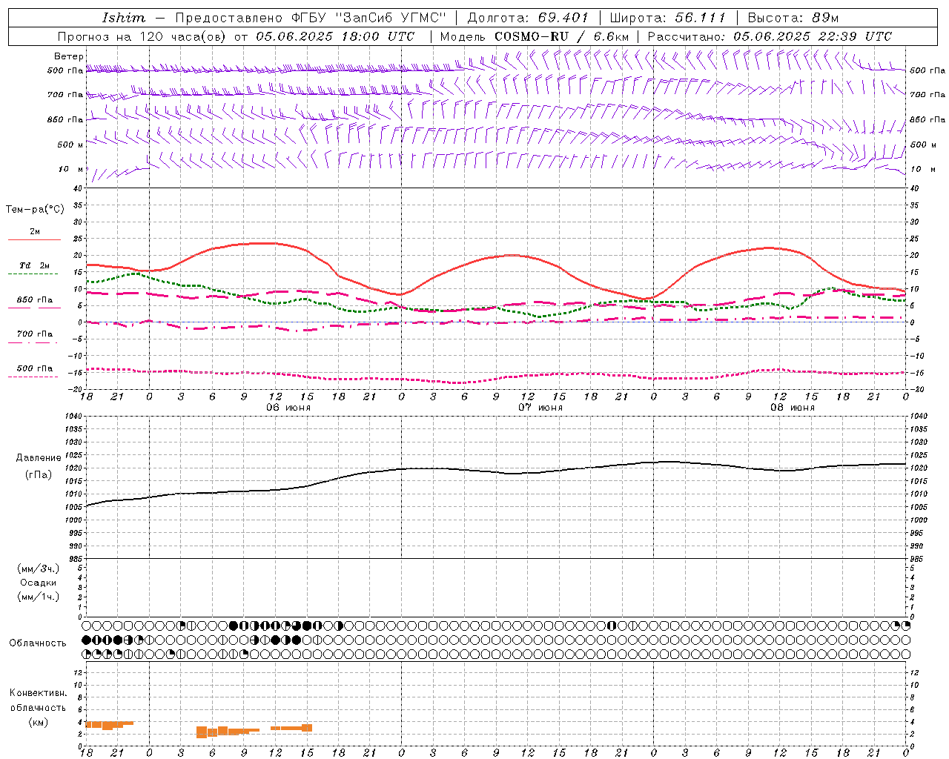Click the "Ветер" wind panel label
The height and width of the screenshot is (759, 949).
[69, 56]
